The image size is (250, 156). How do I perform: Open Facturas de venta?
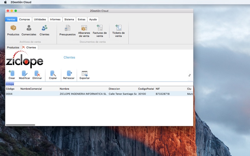coord(100,31)
